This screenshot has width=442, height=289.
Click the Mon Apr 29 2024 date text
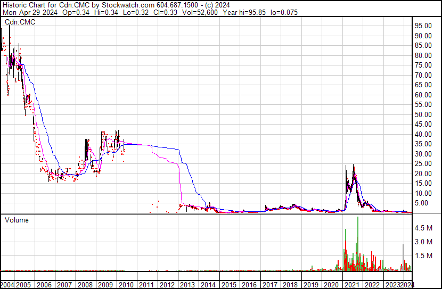(30, 12)
